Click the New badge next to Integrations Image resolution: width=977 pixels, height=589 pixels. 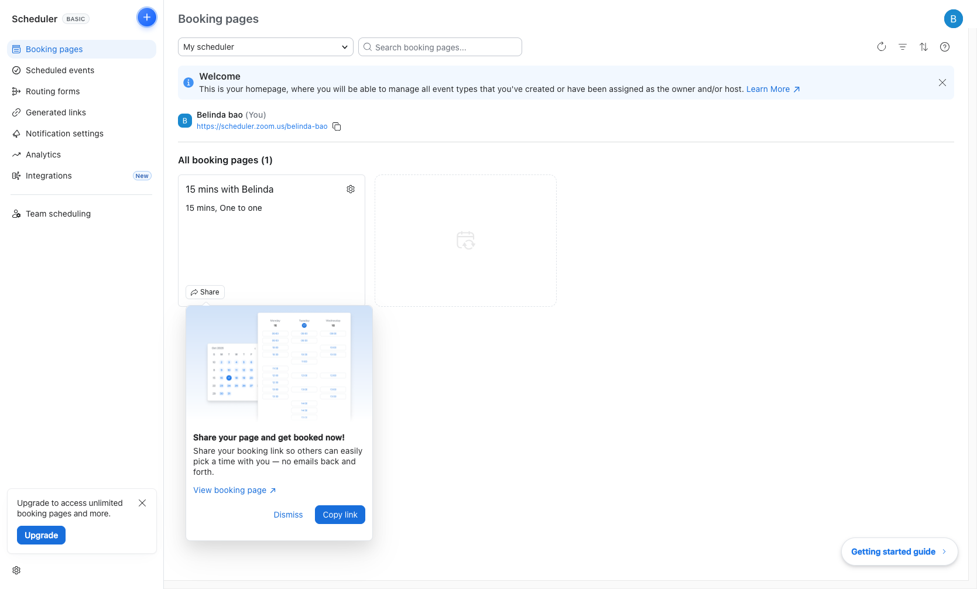coord(142,176)
